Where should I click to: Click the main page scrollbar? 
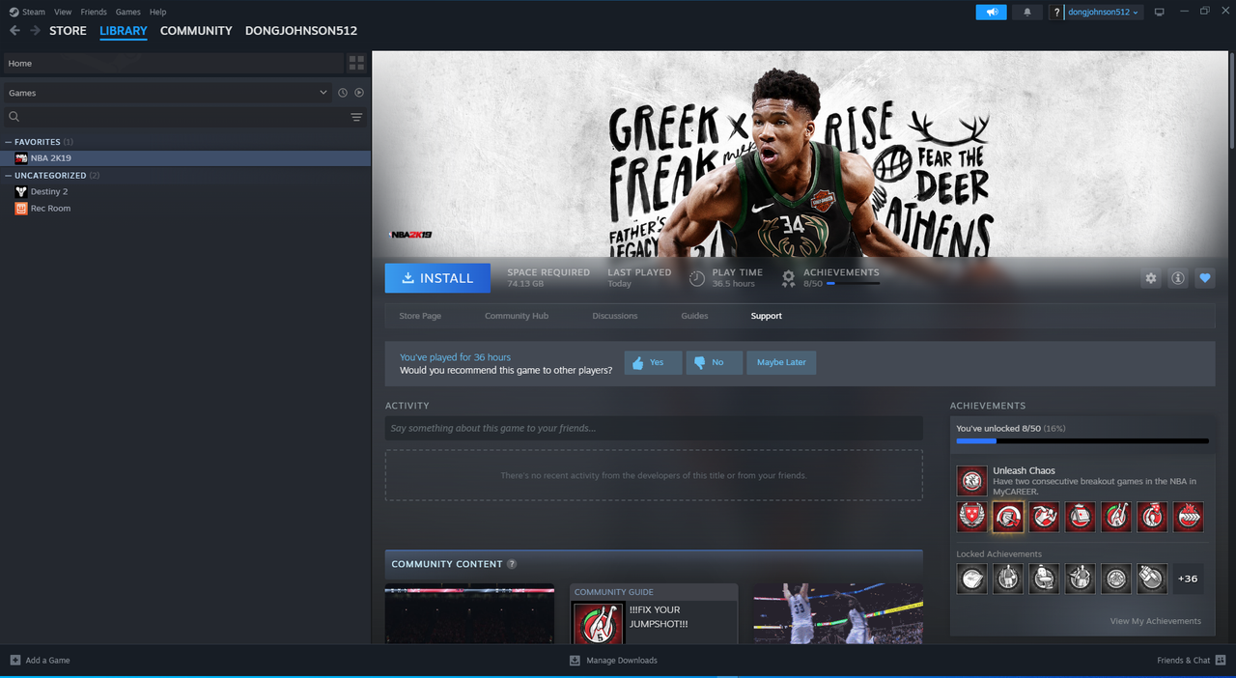click(x=1231, y=100)
